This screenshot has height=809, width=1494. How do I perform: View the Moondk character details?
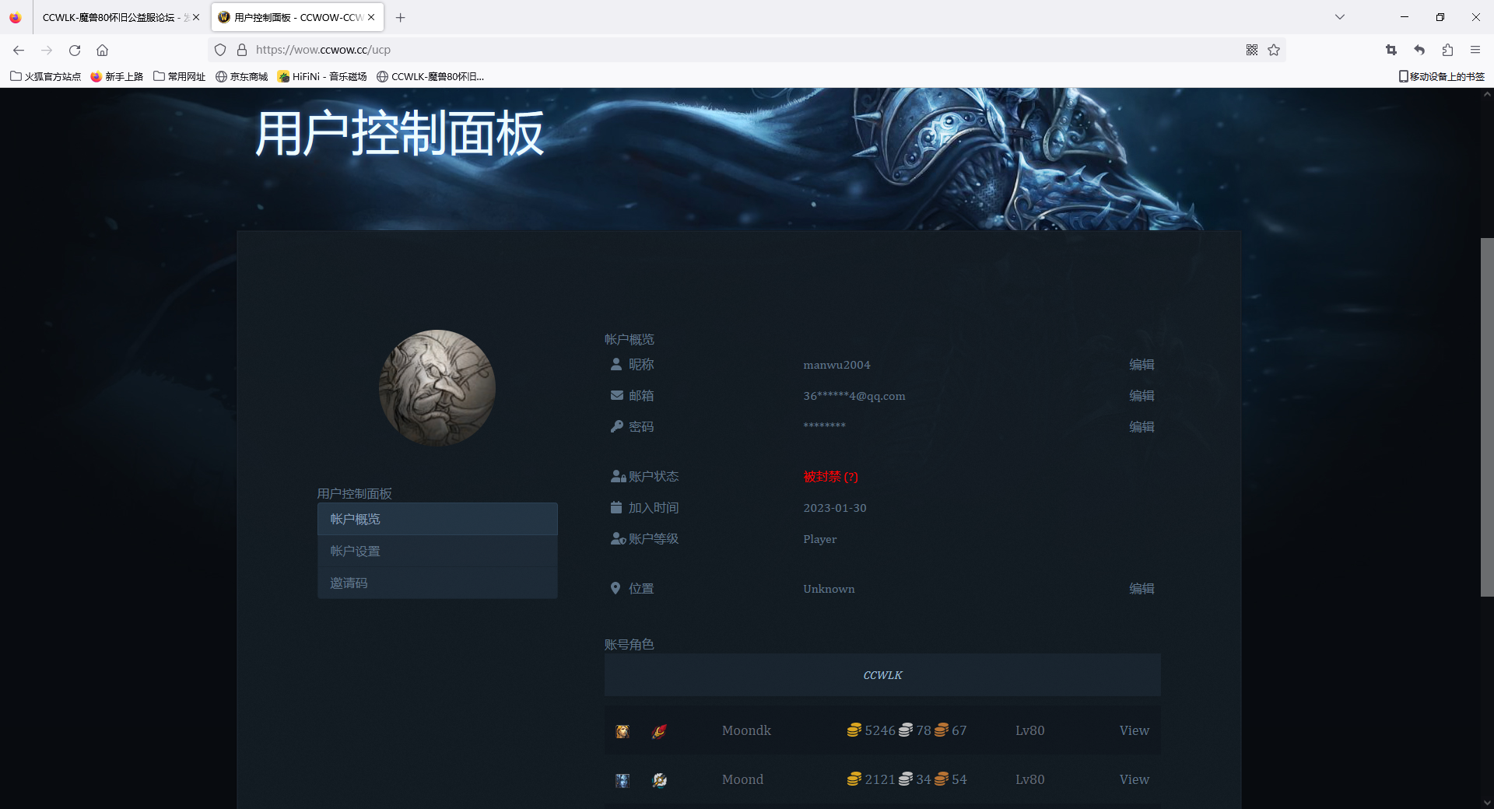pyautogui.click(x=1134, y=730)
